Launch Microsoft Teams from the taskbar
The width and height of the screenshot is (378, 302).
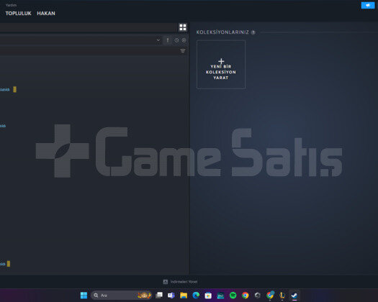point(171,296)
